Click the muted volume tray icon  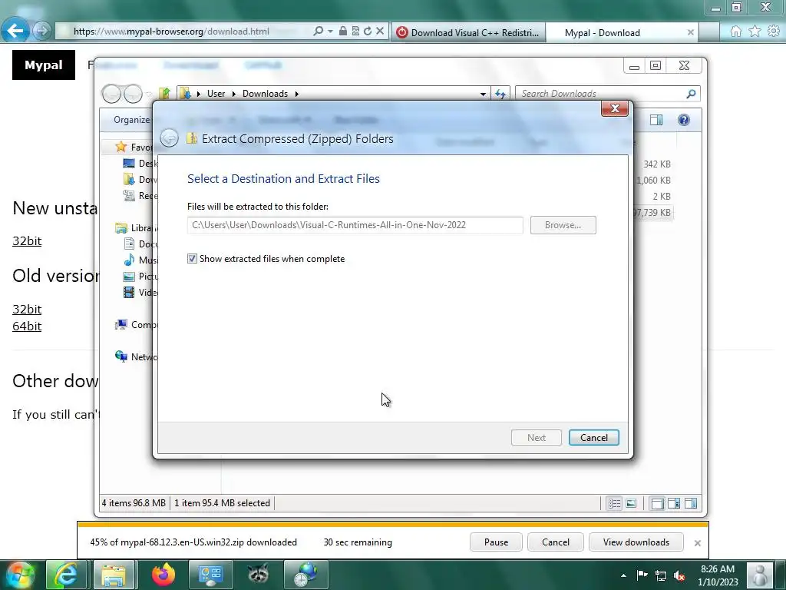coord(680,576)
